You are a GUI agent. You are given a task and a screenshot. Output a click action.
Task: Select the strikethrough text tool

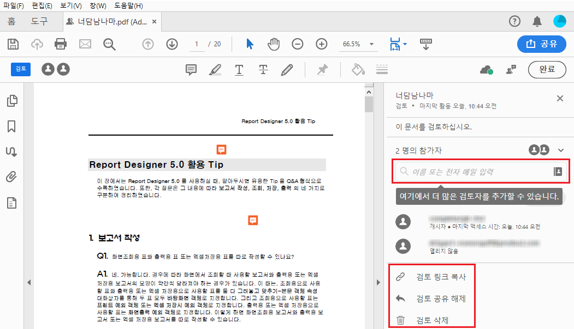pos(263,69)
